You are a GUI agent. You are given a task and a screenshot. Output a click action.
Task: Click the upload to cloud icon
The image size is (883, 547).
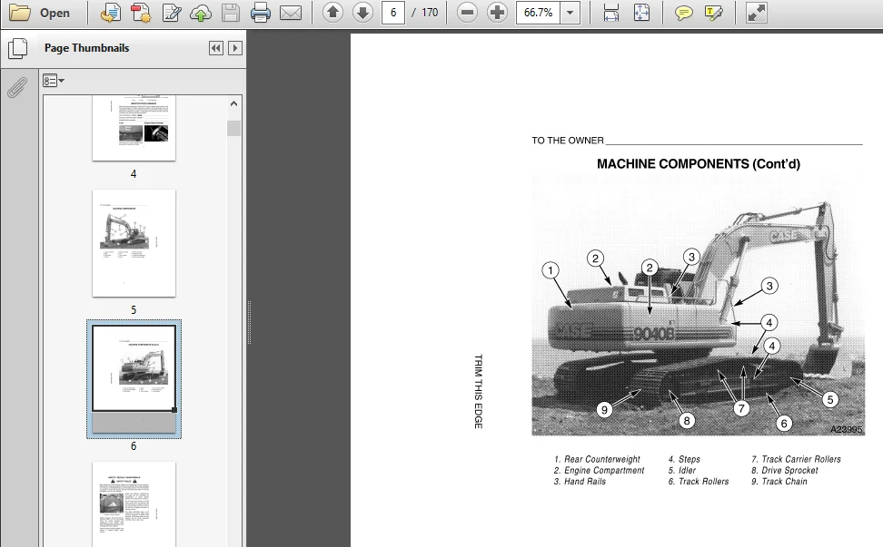(x=201, y=13)
